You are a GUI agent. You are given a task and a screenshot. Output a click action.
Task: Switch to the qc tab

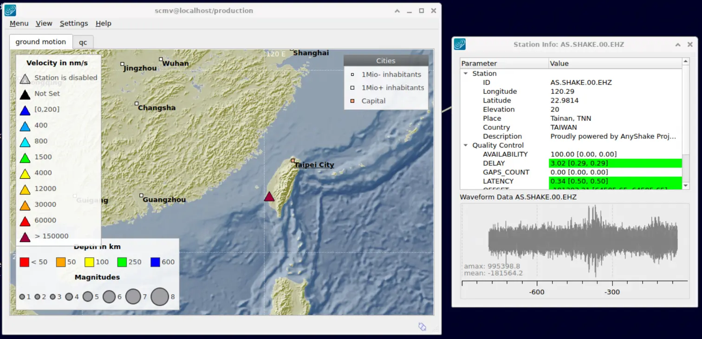coord(83,42)
